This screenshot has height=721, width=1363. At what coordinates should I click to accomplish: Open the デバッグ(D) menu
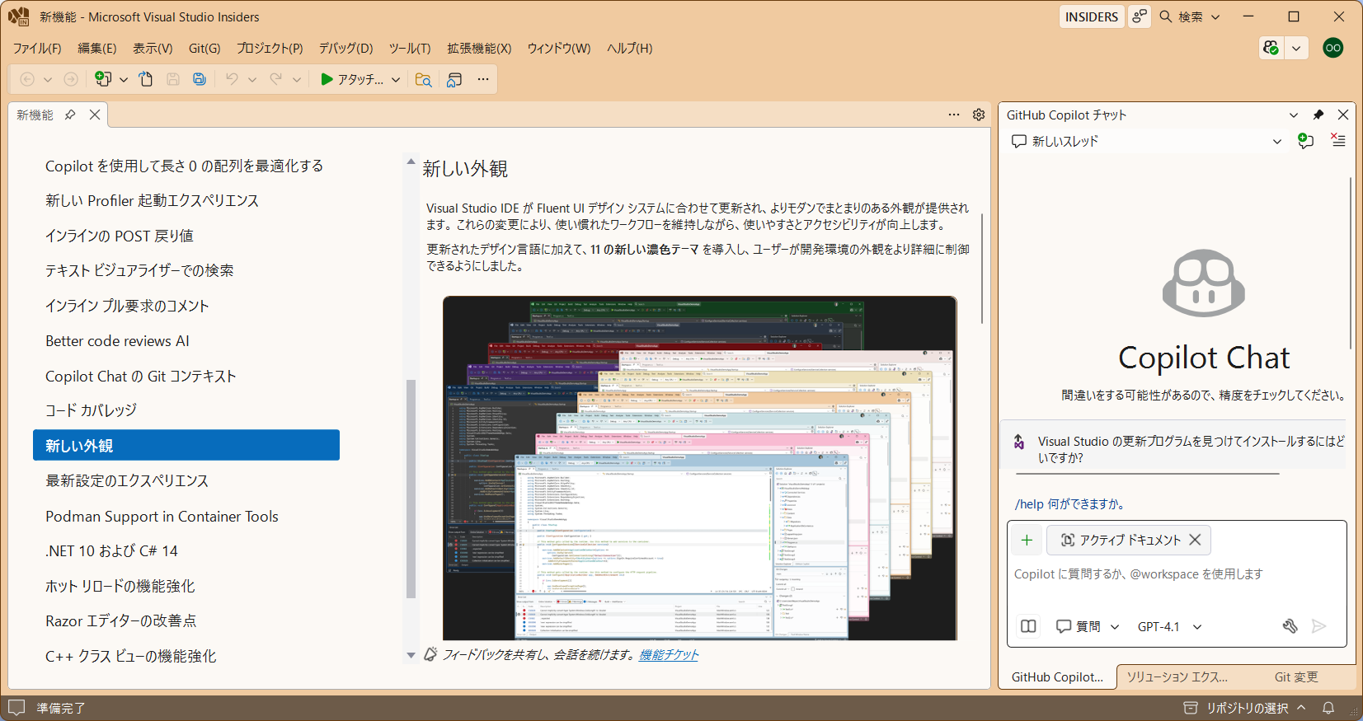click(x=346, y=48)
